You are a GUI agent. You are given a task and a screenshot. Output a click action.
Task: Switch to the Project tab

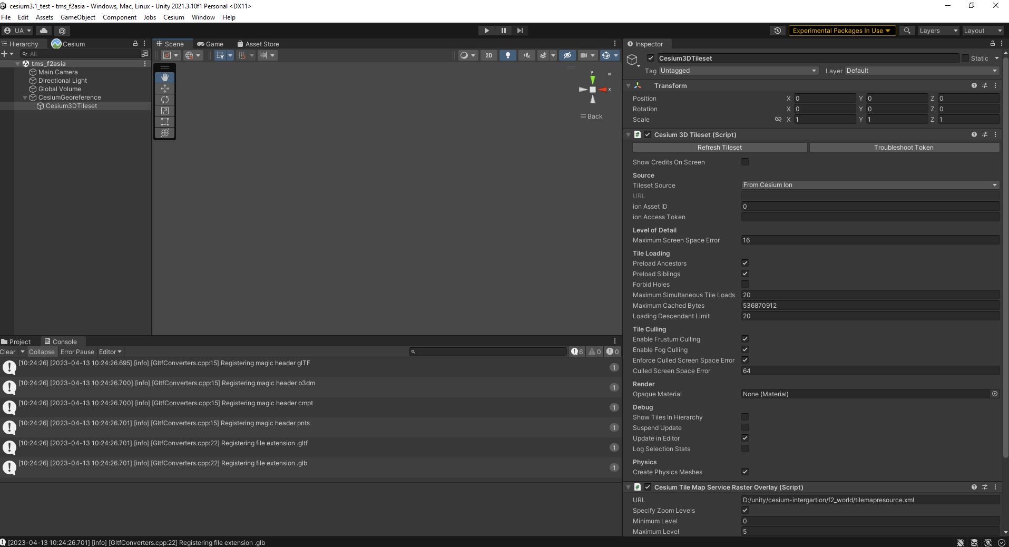coord(16,341)
